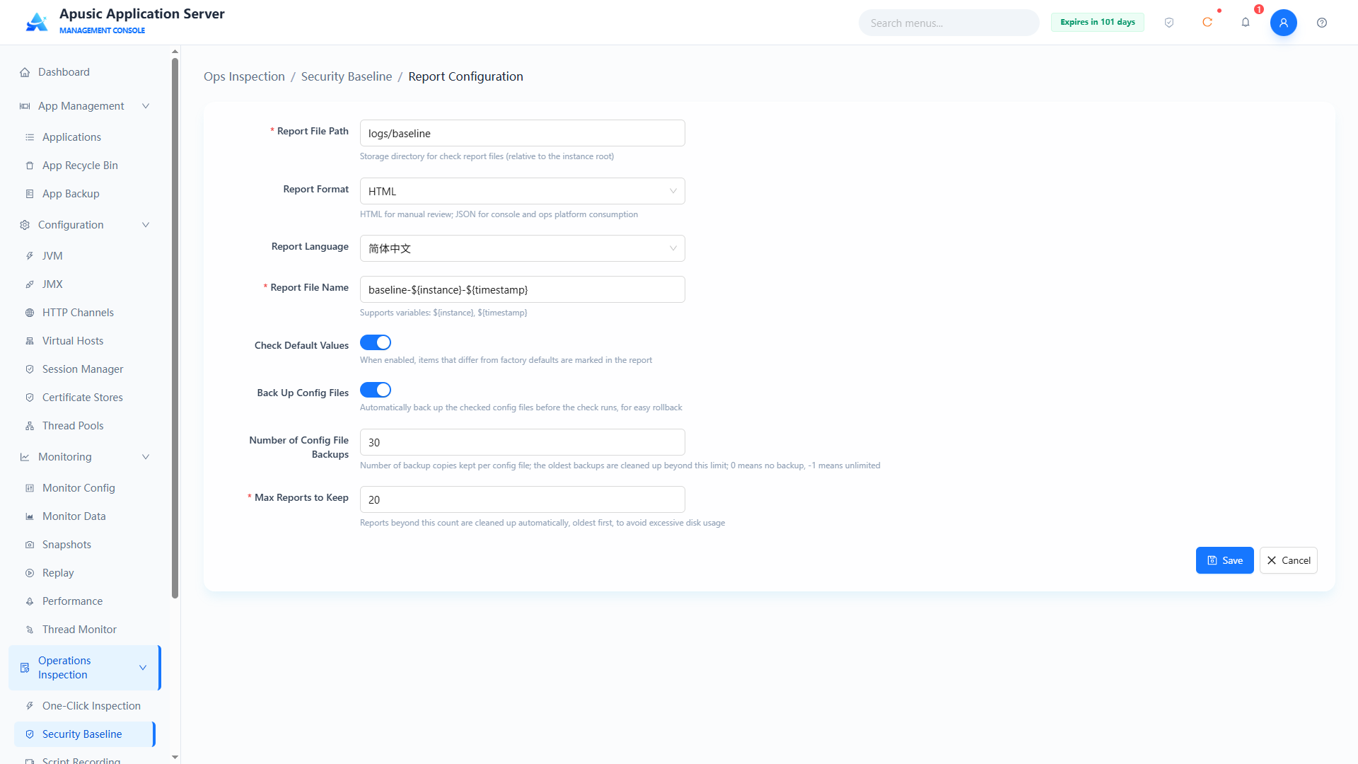
Task: Click the HTTP Channels globe icon
Action: [30, 313]
